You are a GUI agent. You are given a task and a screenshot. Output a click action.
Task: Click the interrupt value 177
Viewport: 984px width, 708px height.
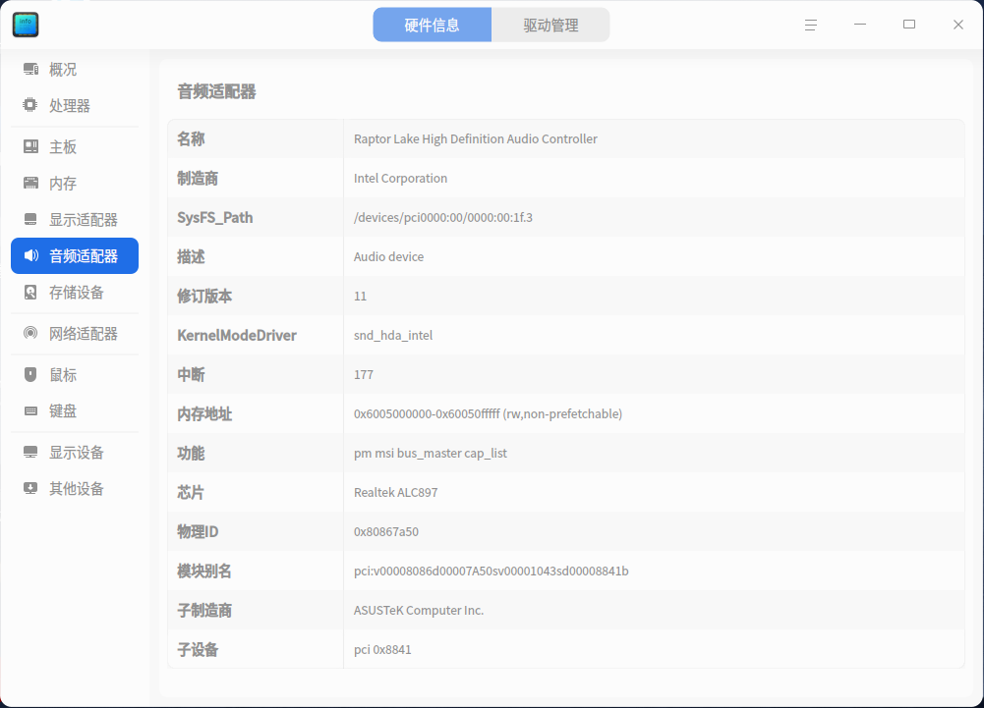(364, 375)
